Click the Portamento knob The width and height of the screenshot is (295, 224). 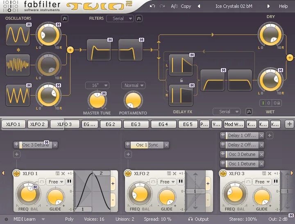133,101
